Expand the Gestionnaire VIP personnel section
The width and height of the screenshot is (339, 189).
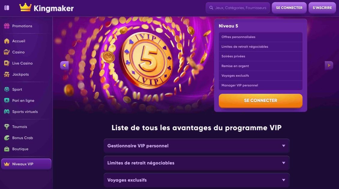pos(196,146)
